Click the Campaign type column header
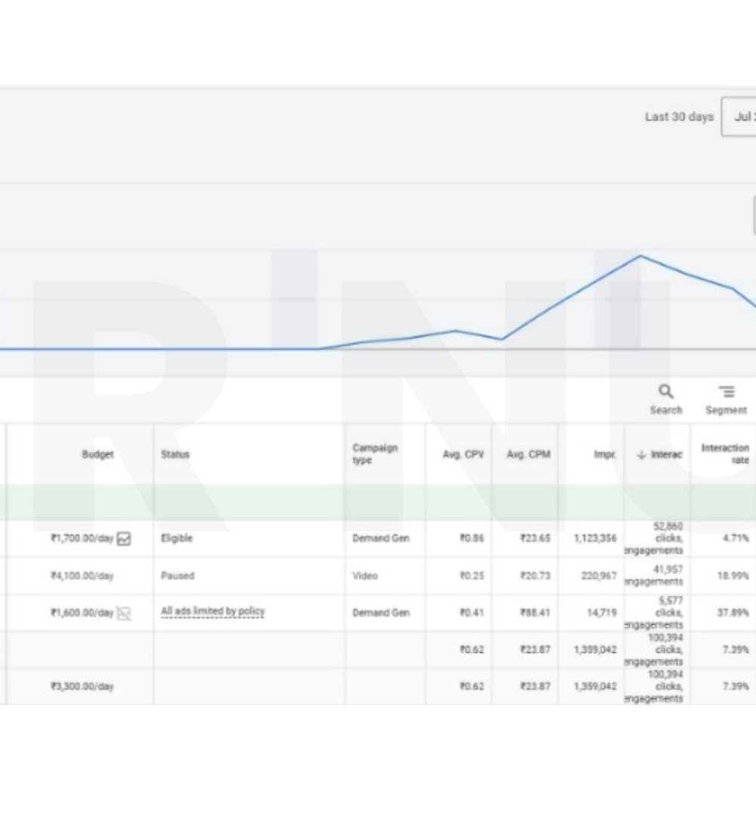756x817 pixels. tap(375, 454)
